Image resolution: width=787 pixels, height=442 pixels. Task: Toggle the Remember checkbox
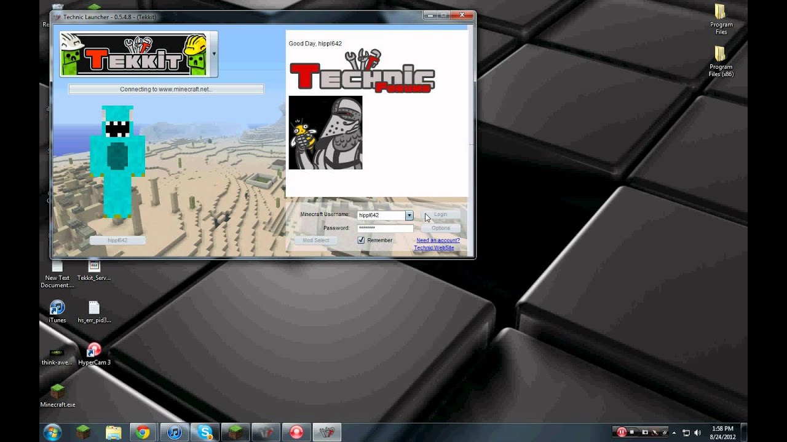pos(361,240)
